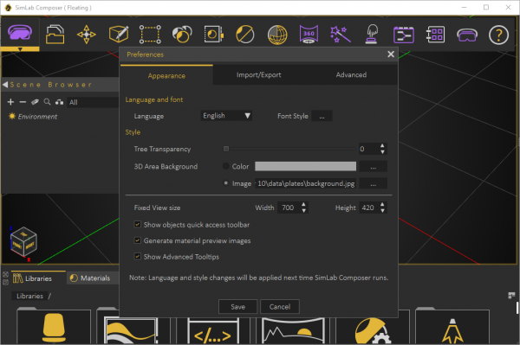
Task: Click Cancel in Preferences
Action: tap(280, 307)
